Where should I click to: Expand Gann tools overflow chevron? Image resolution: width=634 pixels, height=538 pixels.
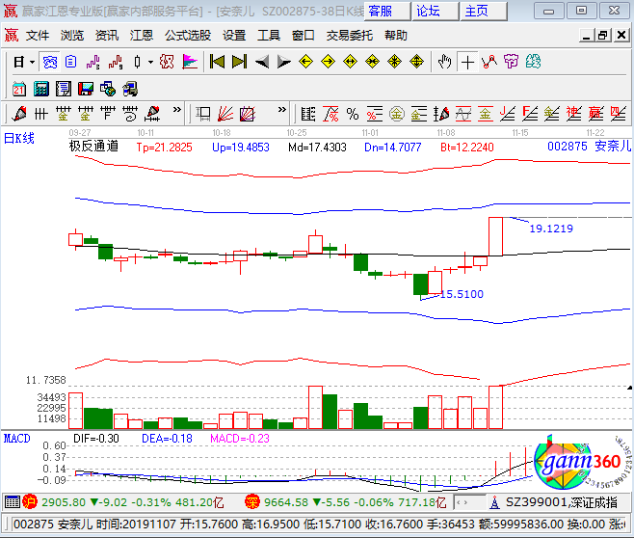[281, 110]
